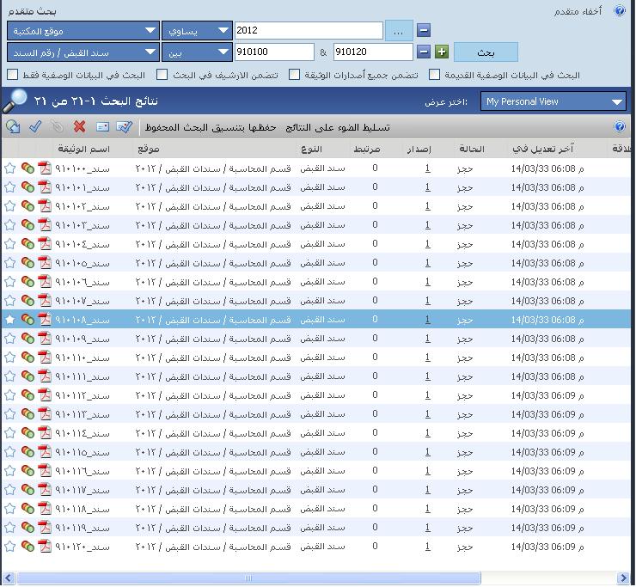Click the envelope email toolbar icon
Image resolution: width=636 pixels, height=587 pixels.
click(102, 127)
